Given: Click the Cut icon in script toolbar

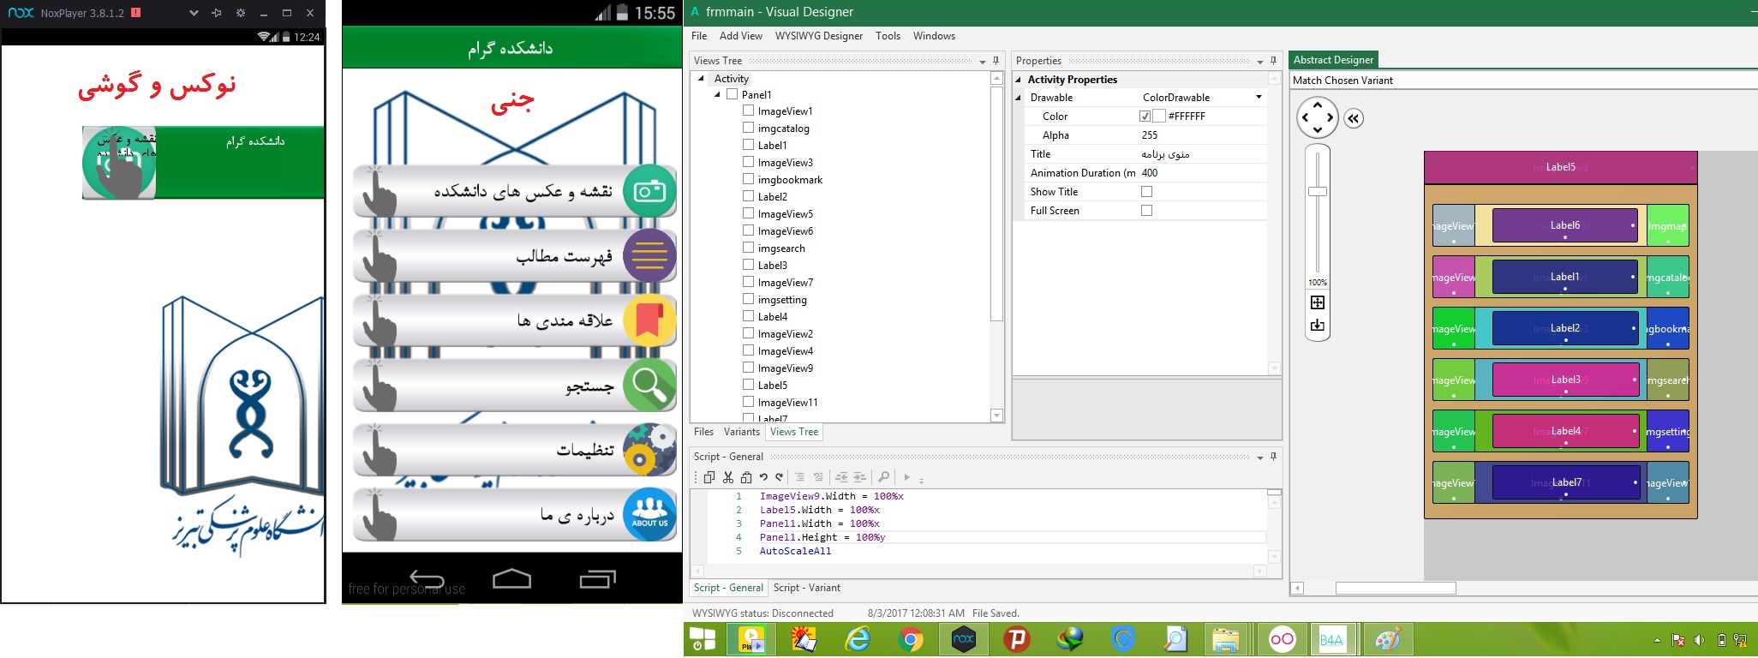Looking at the screenshot, I should (727, 477).
